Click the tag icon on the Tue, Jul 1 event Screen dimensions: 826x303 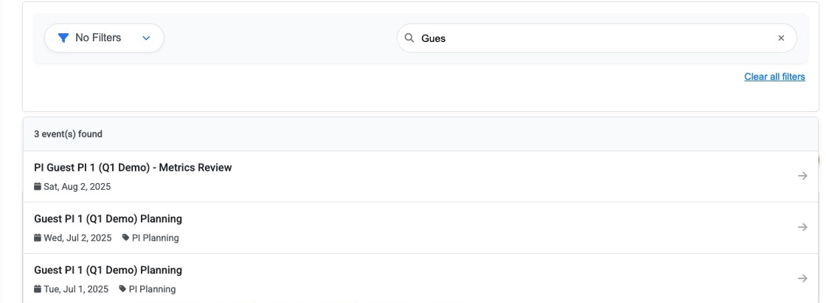[x=122, y=289]
